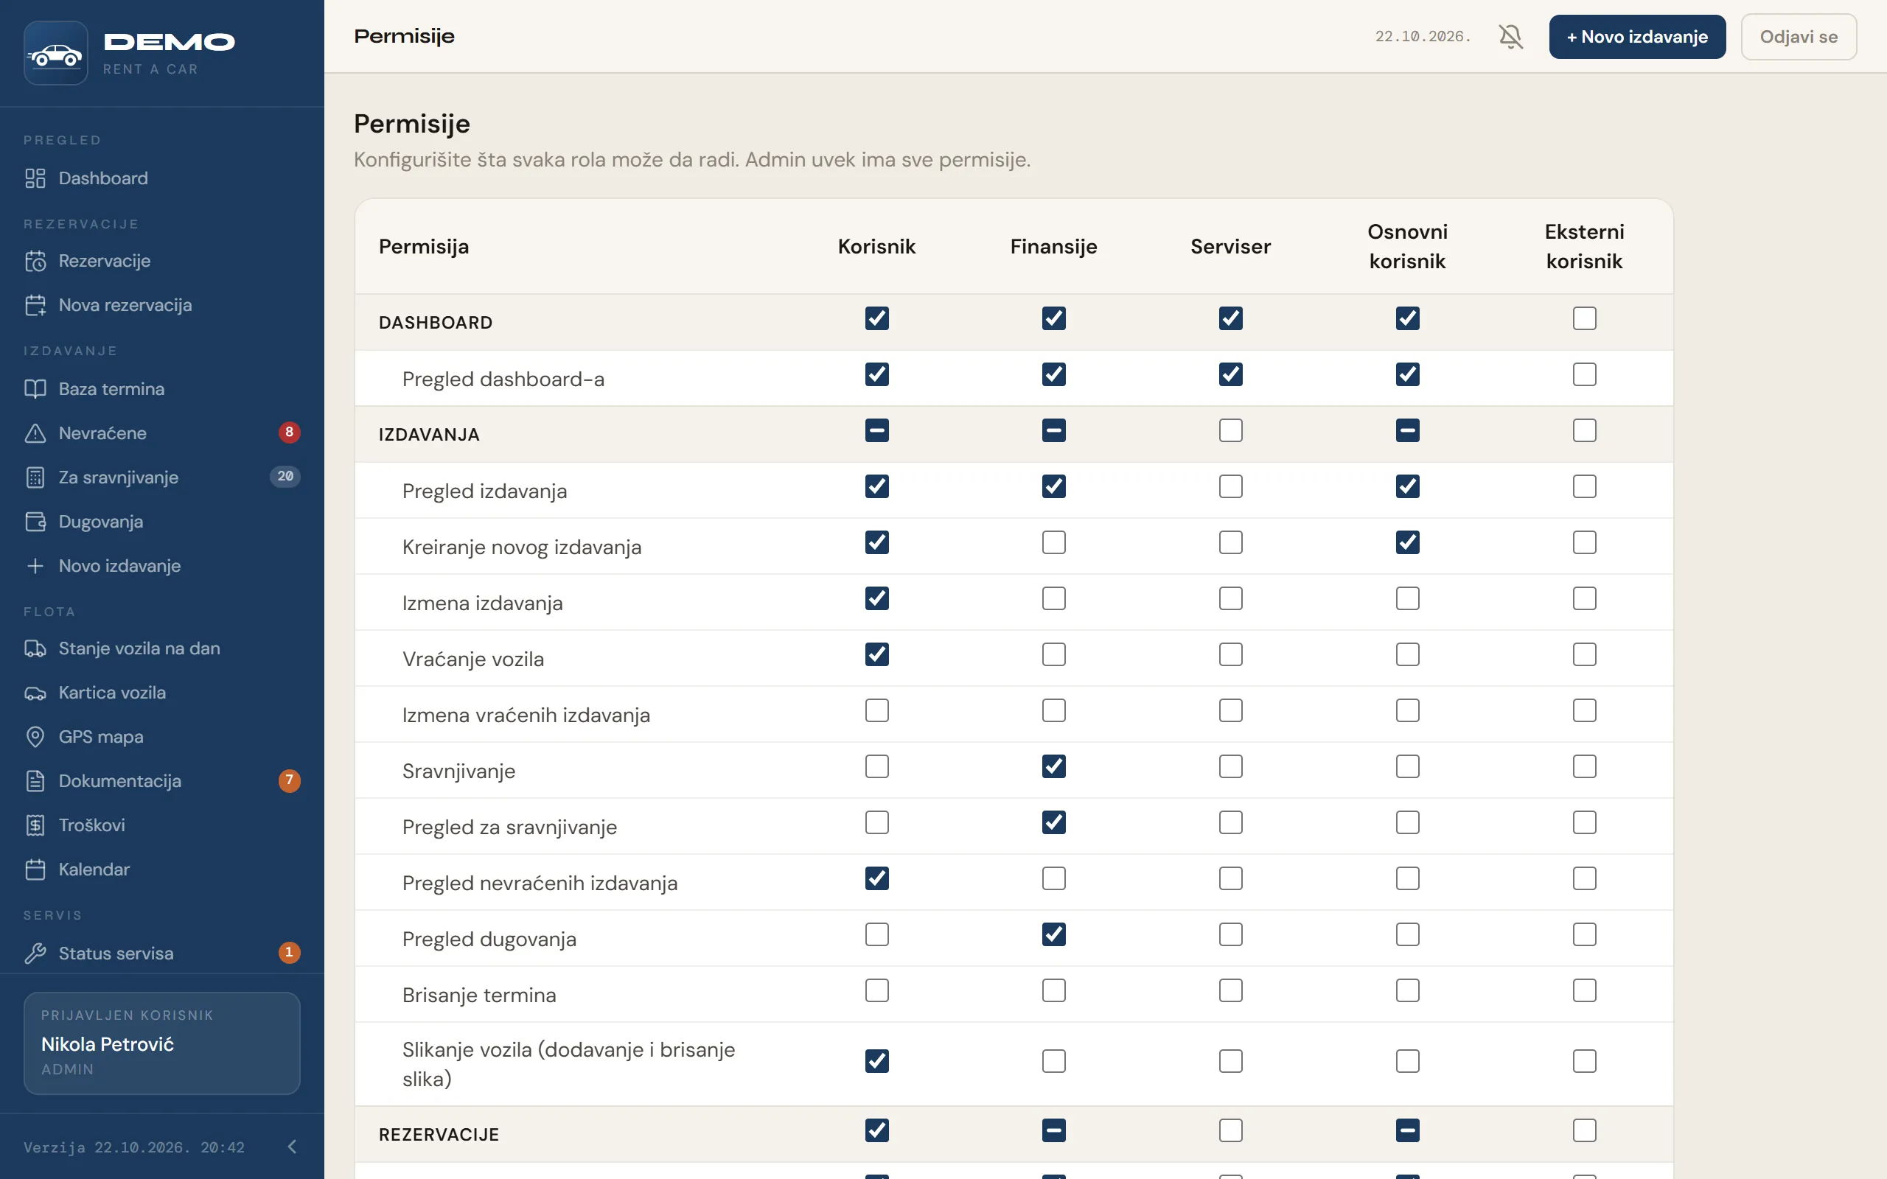Click the Dugovanja wallet icon
Screen dimensions: 1887x1179
click(x=35, y=522)
